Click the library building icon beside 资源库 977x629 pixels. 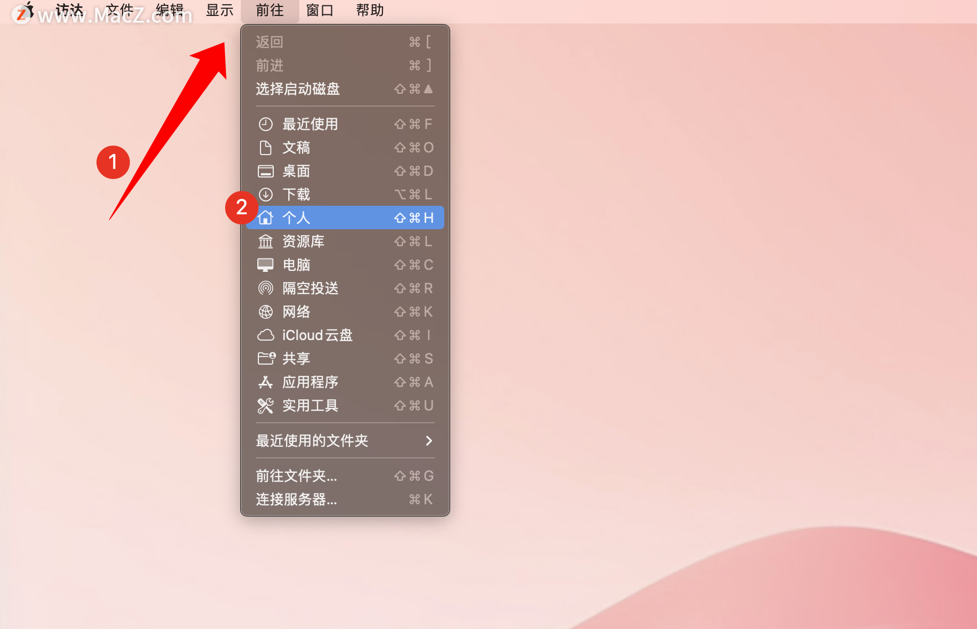coord(265,241)
